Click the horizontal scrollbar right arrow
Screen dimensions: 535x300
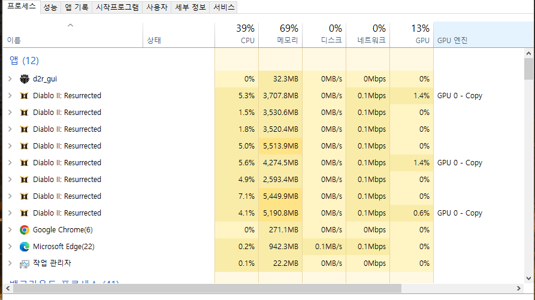tap(519, 289)
